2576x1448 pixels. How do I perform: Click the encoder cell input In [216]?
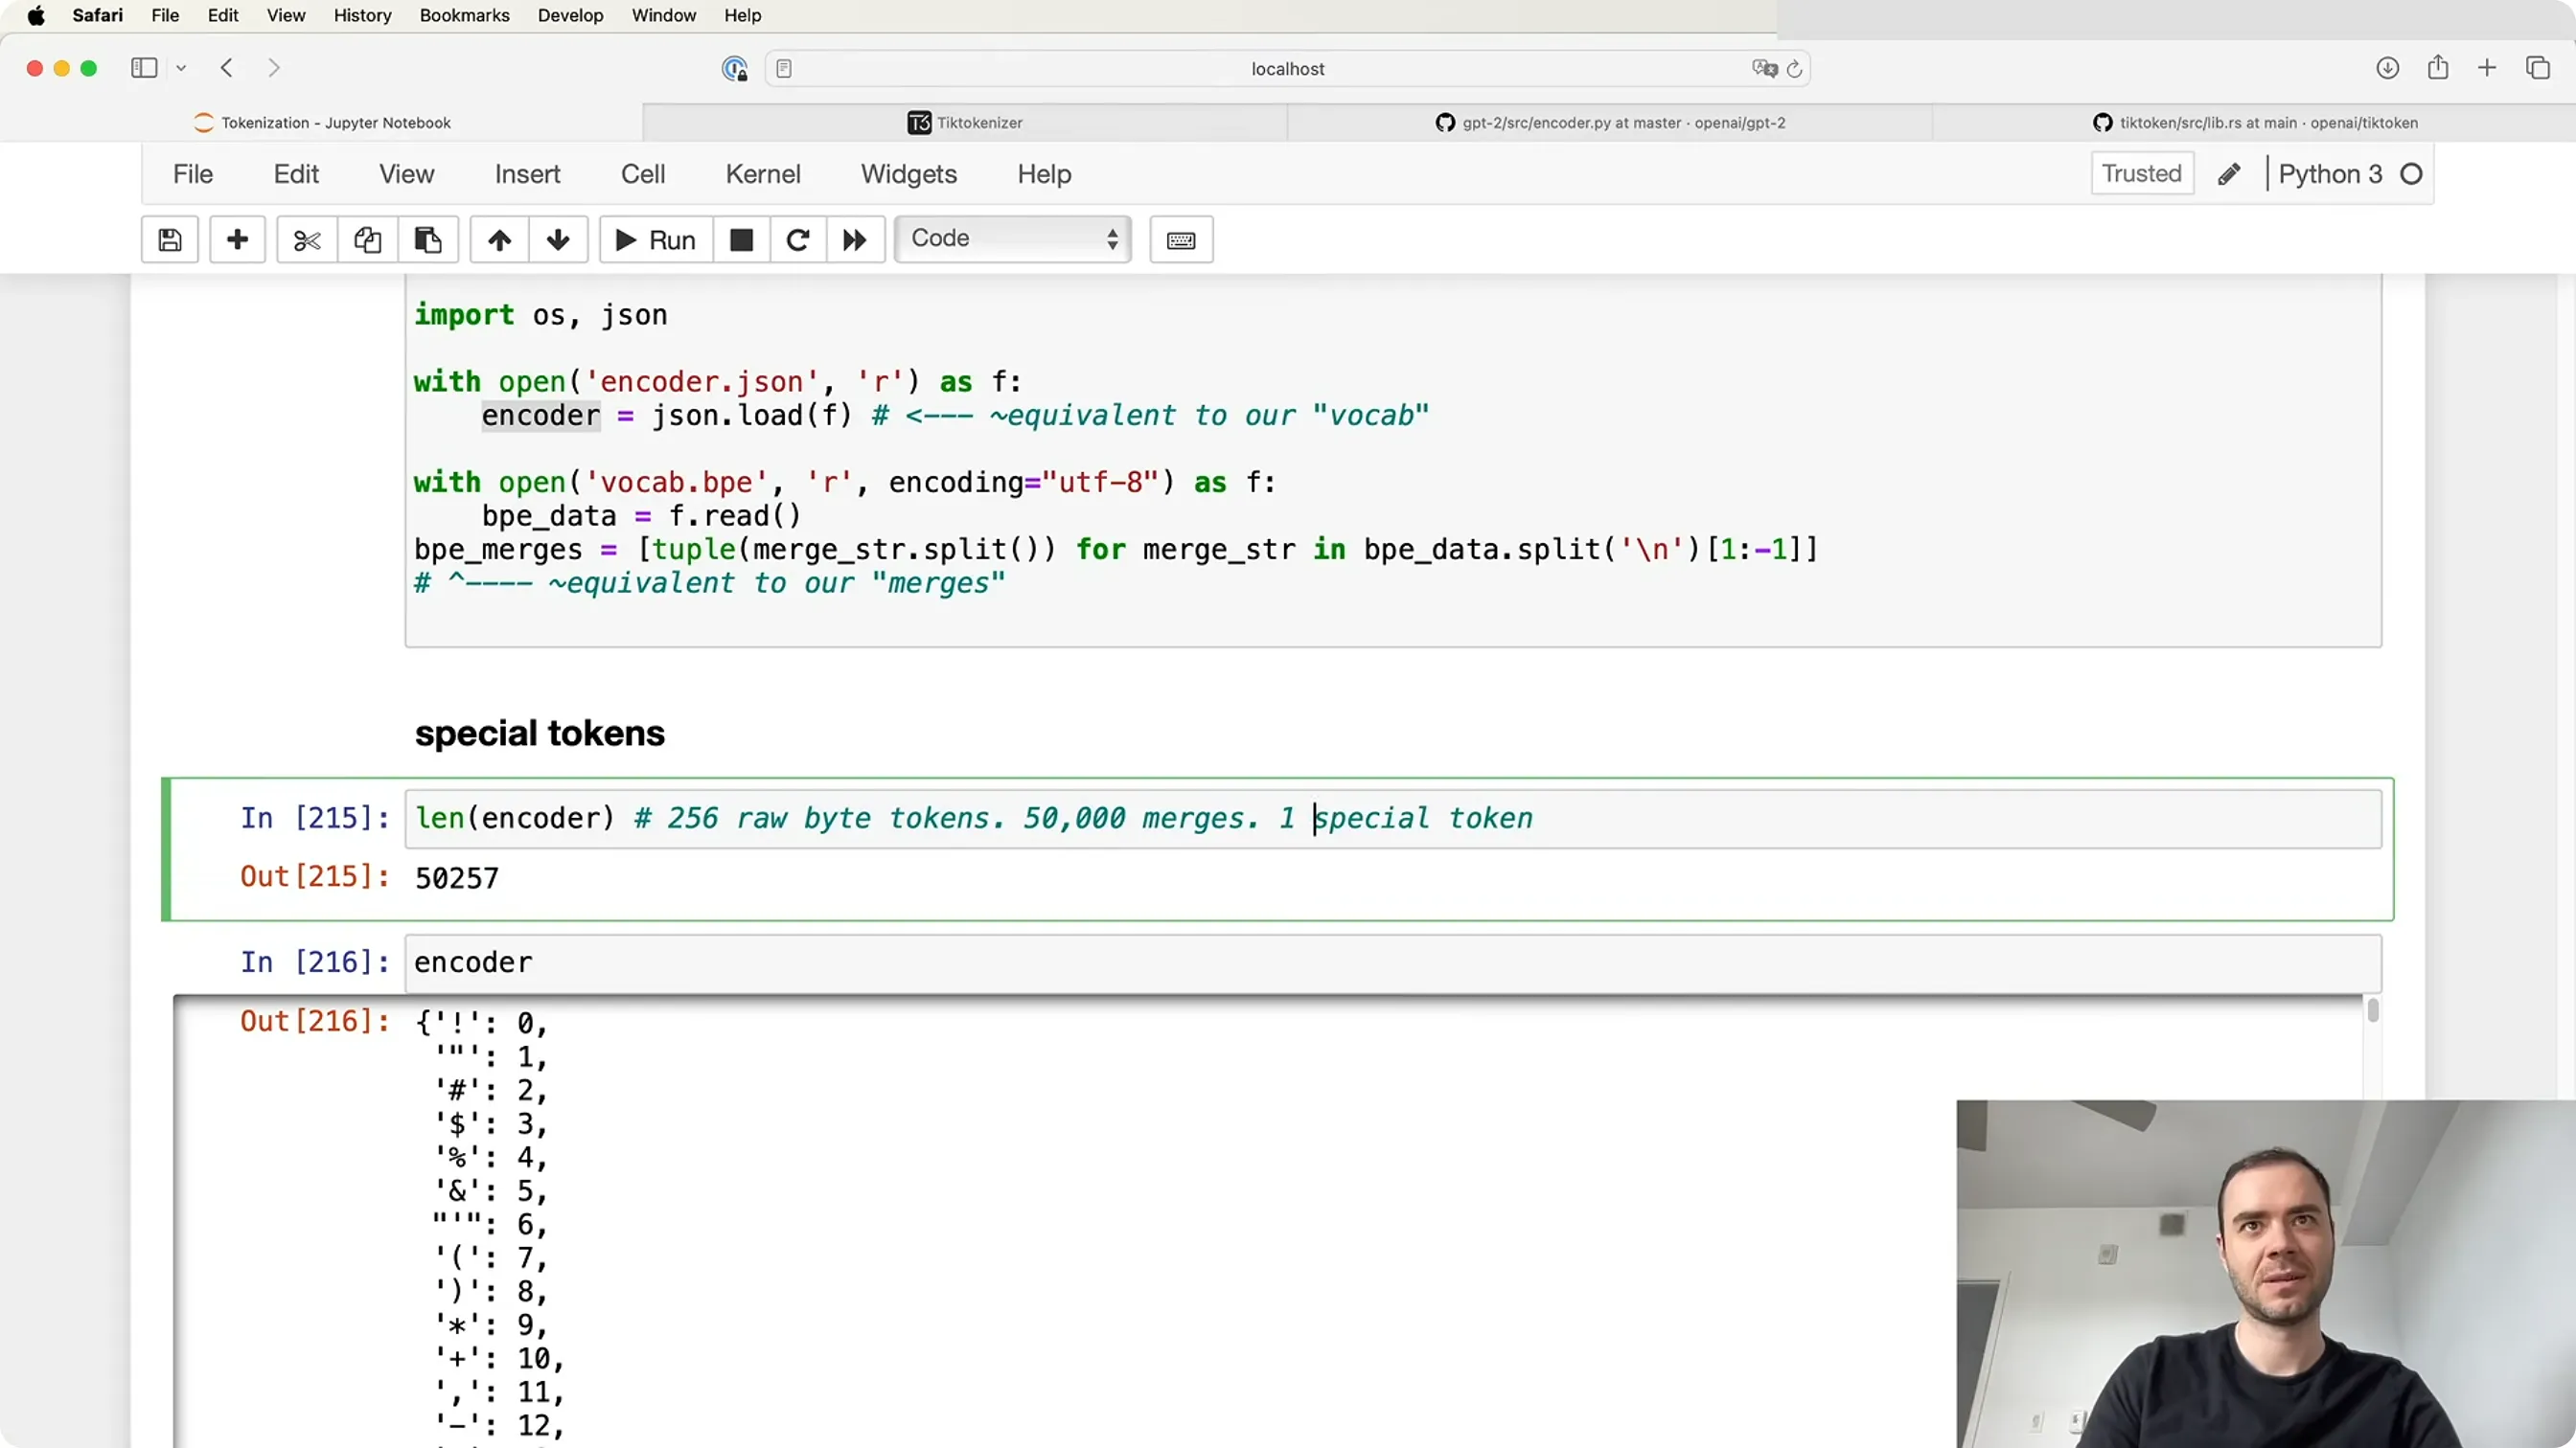tap(1393, 962)
